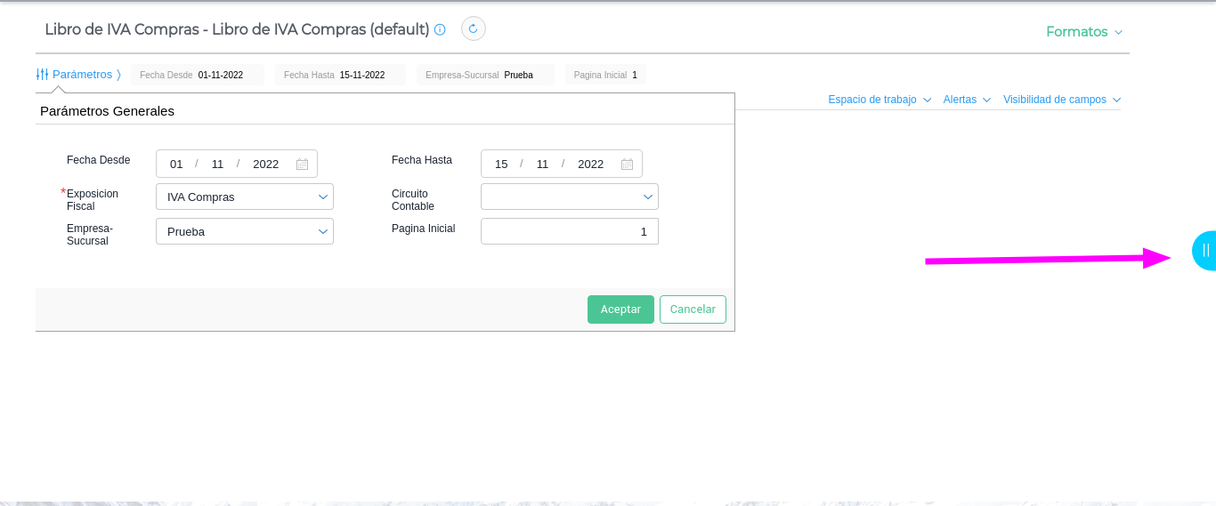The width and height of the screenshot is (1216, 506).
Task: Click the info icon beside the report title
Action: click(x=440, y=29)
